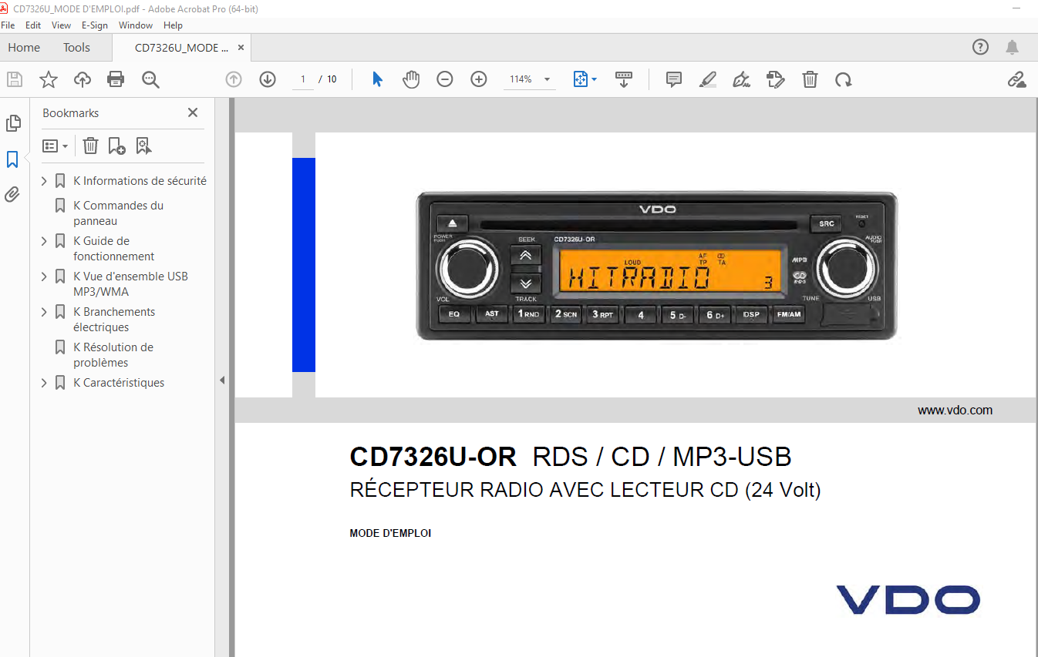Screen dimensions: 1038x657
Task: Select the Highlight text tool
Action: click(x=708, y=79)
